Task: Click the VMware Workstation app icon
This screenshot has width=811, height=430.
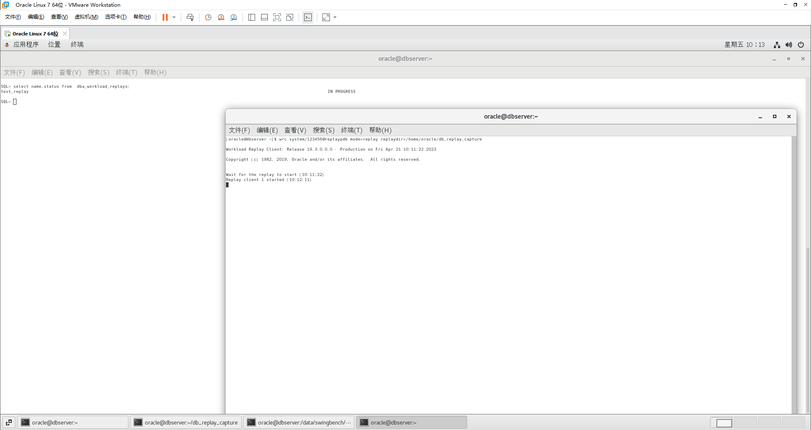Action: (x=5, y=5)
